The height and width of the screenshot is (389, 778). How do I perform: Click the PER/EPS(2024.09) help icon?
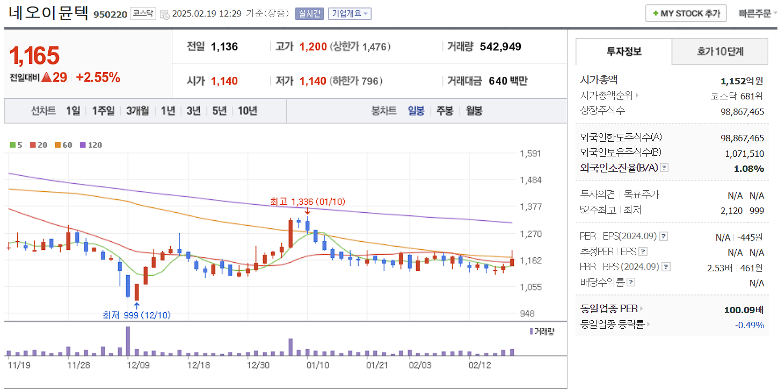[x=664, y=236]
